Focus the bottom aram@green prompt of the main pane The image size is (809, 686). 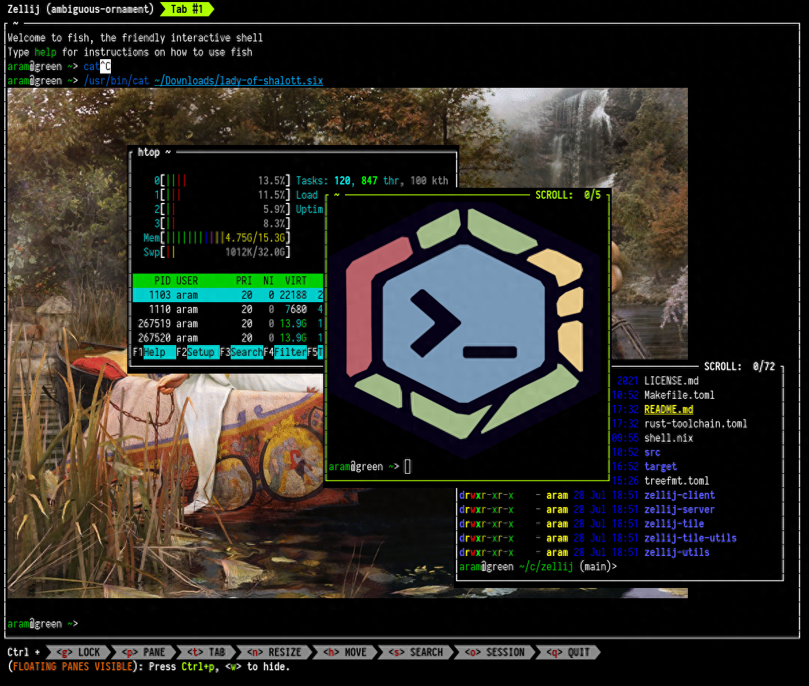point(42,624)
